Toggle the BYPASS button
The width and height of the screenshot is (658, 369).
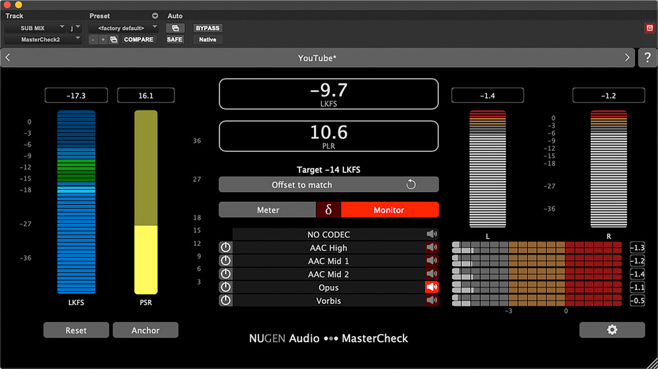[x=208, y=28]
